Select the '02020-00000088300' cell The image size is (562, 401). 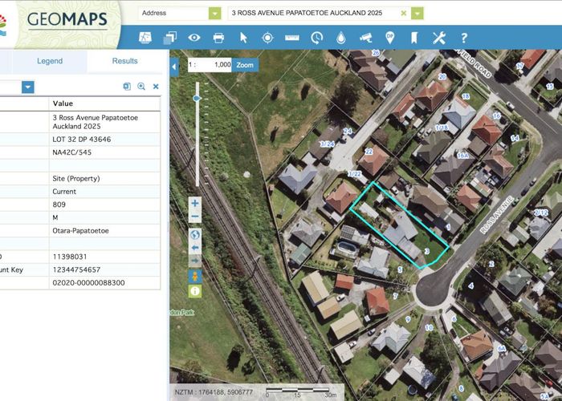[x=104, y=283]
